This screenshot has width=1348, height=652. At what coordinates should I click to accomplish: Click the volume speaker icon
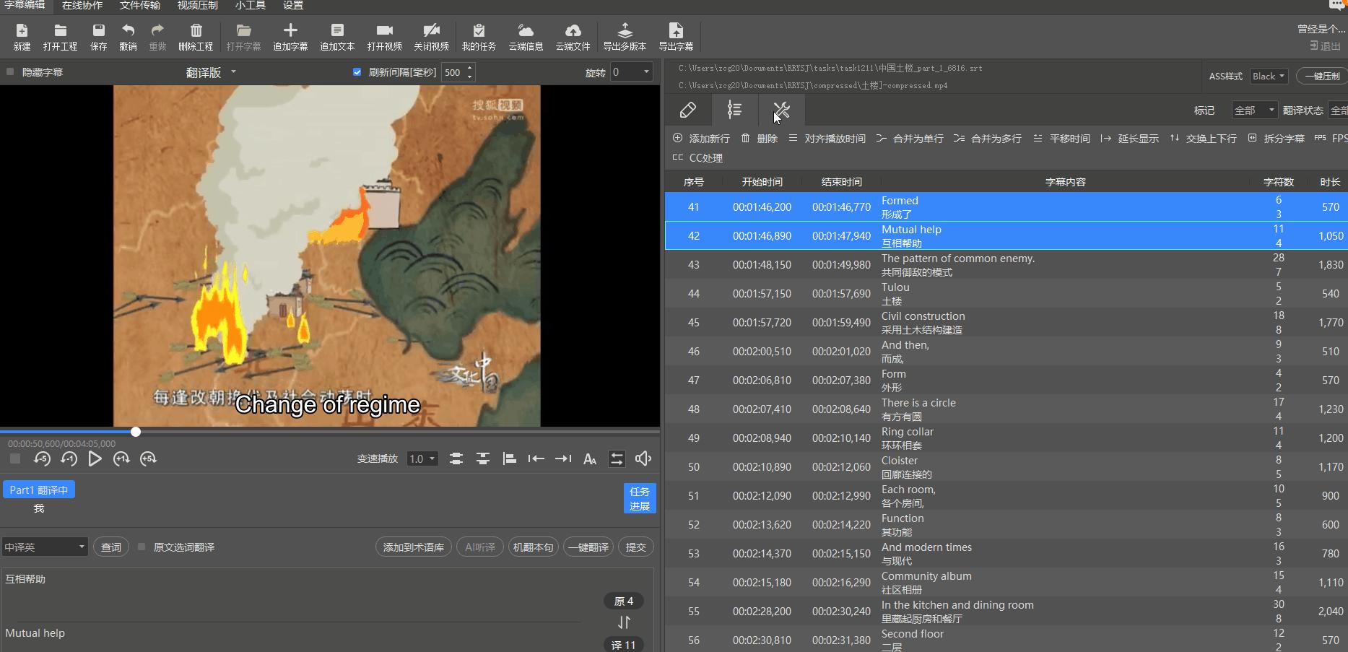tap(643, 458)
